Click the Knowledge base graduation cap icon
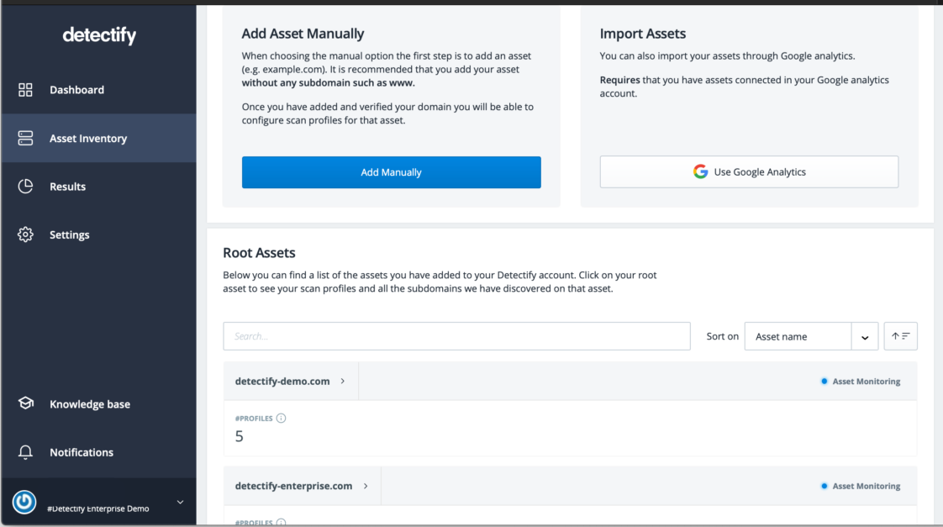The width and height of the screenshot is (943, 527). tap(25, 403)
